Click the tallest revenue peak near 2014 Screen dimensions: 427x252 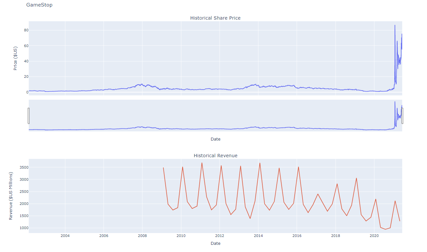pos(260,162)
